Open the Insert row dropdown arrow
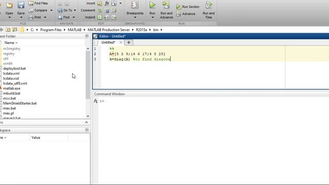329x185 pixels. [x=120, y=4]
